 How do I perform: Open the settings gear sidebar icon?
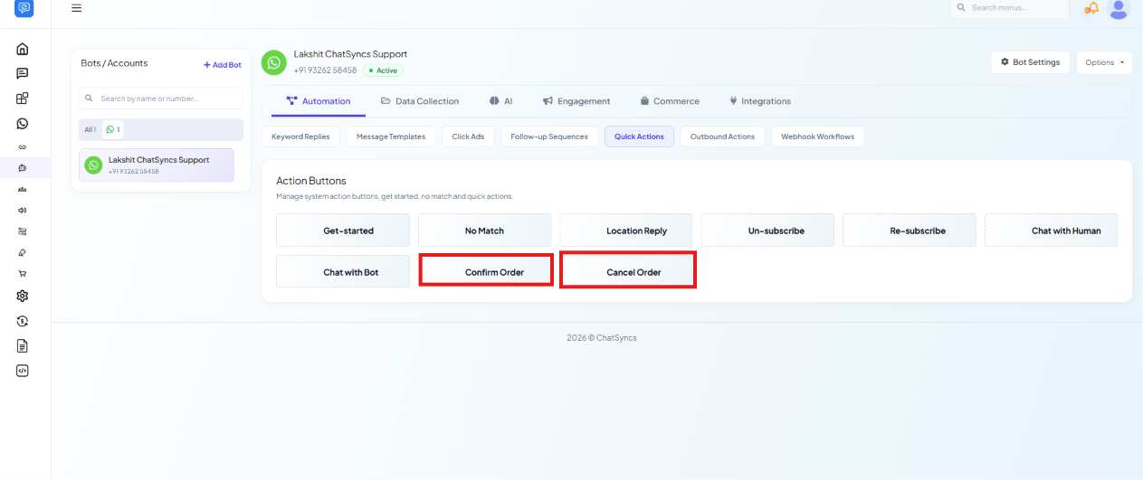point(23,296)
